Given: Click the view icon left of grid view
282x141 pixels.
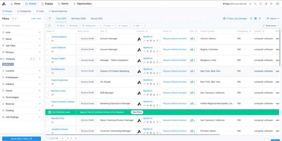Looking at the screenshot, I should click(251, 18).
